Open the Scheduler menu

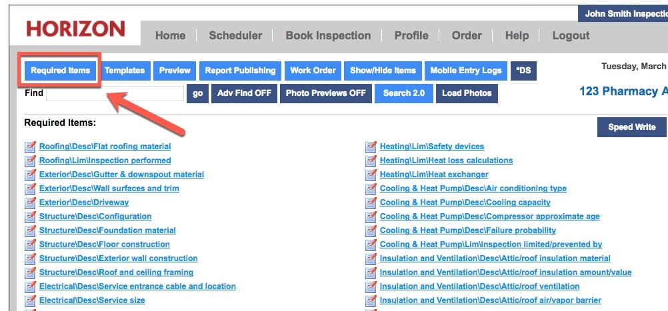click(x=235, y=36)
